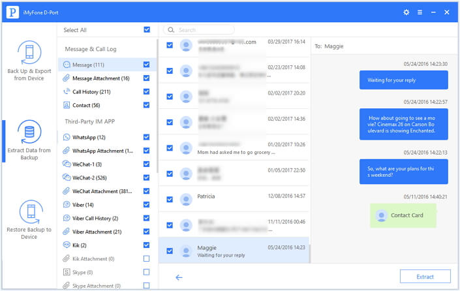Select WeChat Attachment category

point(108,191)
